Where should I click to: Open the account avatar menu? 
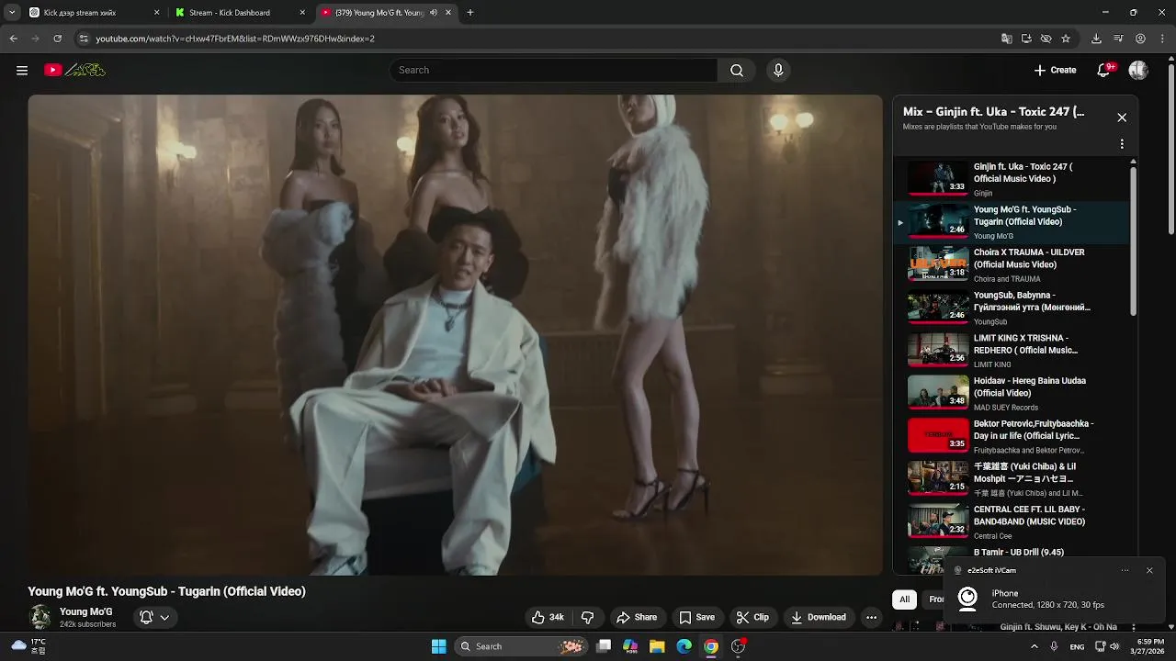pyautogui.click(x=1138, y=70)
